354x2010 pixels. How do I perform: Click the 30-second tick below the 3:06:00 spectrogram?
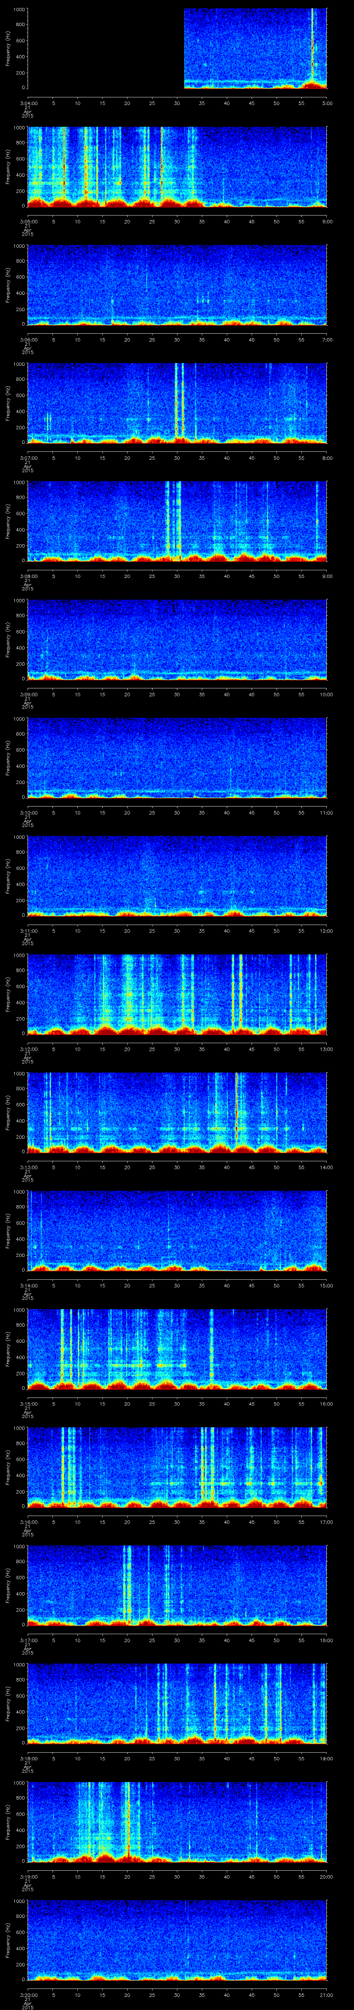click(x=177, y=339)
